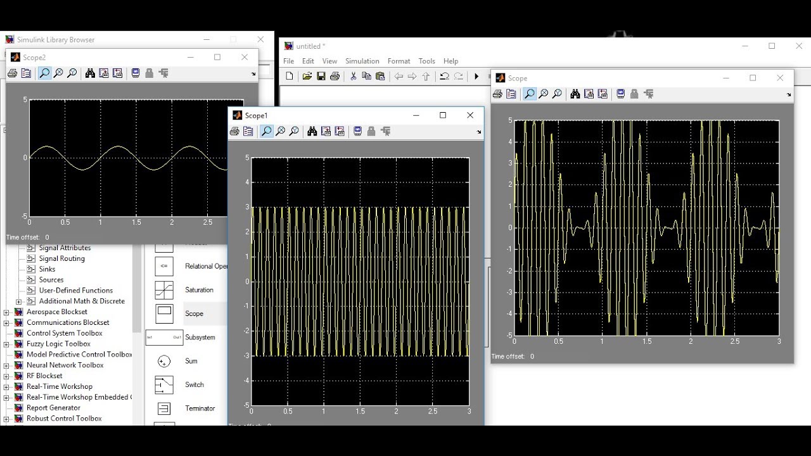This screenshot has width=811, height=456.
Task: Select Zoom tool in Scope2 toolbar
Action: [x=44, y=73]
